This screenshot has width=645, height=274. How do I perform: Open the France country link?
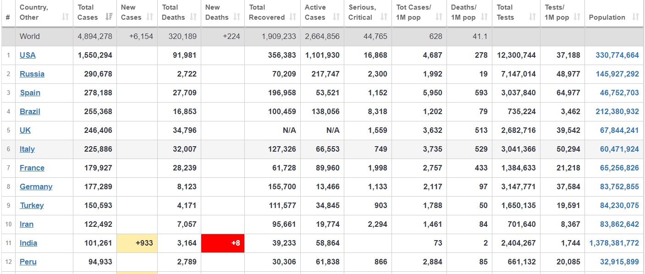pyautogui.click(x=32, y=168)
